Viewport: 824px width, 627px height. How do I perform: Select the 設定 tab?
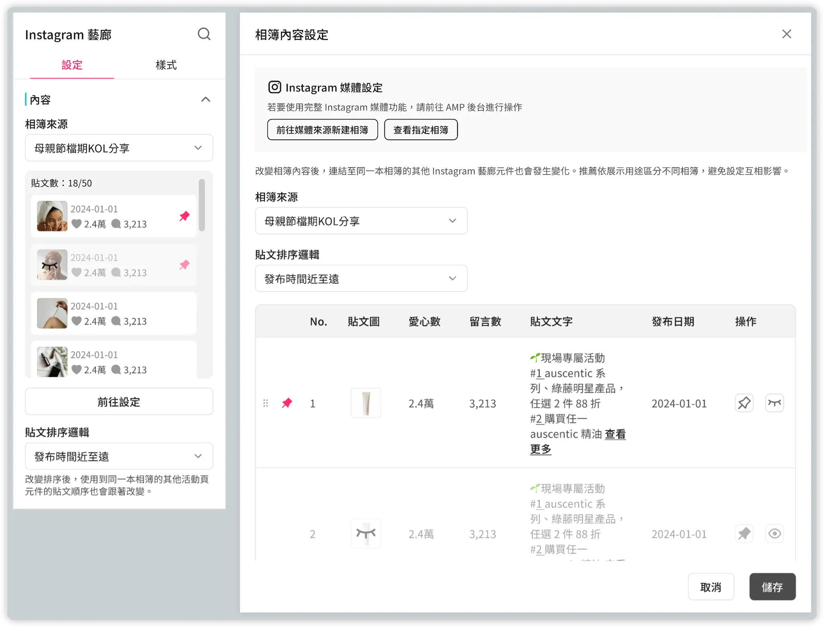point(72,65)
